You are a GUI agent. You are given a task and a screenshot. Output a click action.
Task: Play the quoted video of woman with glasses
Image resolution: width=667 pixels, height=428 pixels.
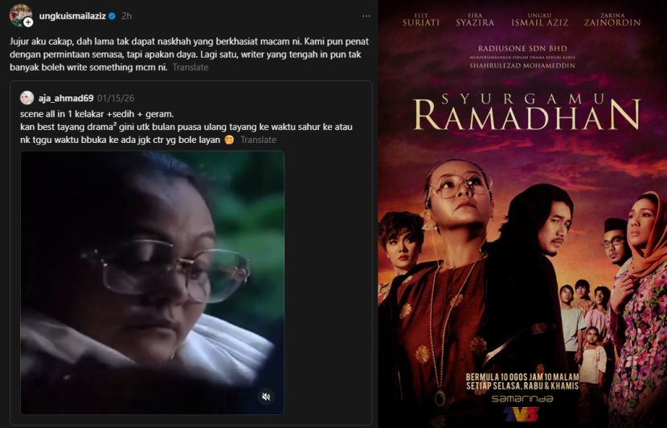tap(153, 283)
